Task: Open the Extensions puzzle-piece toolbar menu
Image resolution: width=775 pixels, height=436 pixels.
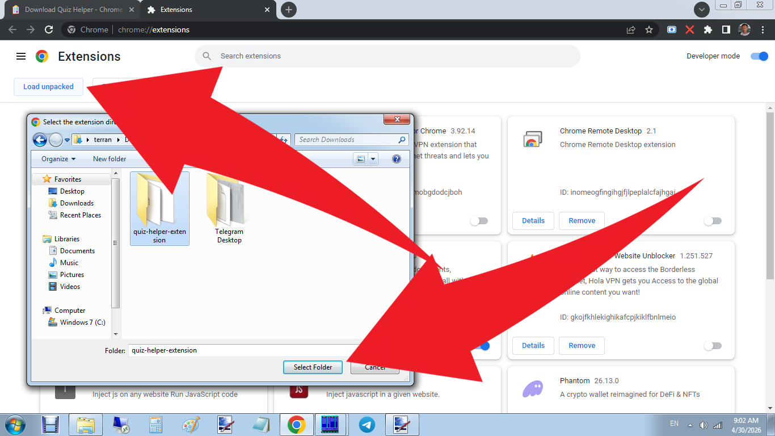Action: pyautogui.click(x=707, y=30)
